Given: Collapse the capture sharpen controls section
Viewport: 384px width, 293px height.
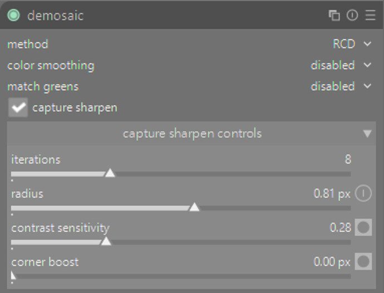Looking at the screenshot, I should coord(367,134).
